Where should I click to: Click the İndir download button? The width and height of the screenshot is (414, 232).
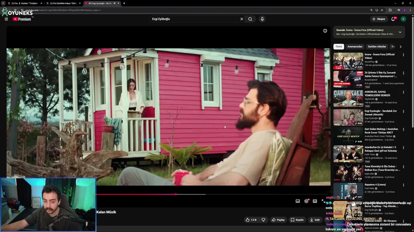point(315,220)
